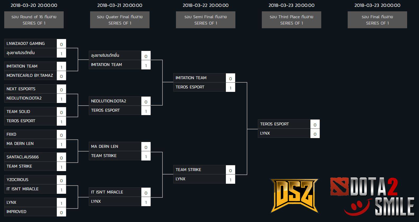The width and height of the screenshot is (419, 222).
Task: Click NEOLUTION.DOTA2 score box in Quater Final
Action: (146, 102)
